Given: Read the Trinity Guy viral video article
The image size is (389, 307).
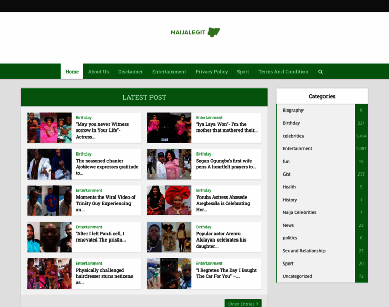Looking at the screenshot, I should click(105, 200).
